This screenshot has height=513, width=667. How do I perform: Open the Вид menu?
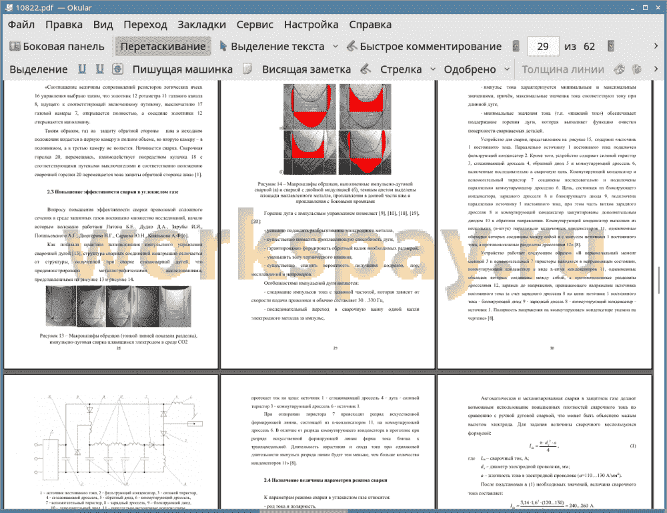(x=103, y=25)
